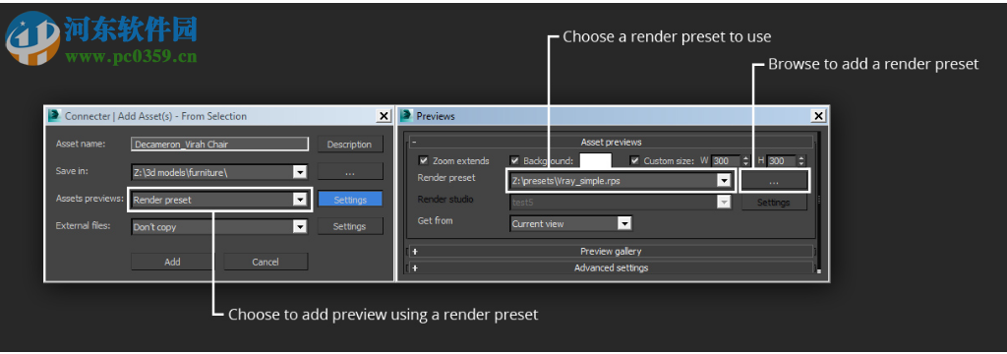1007x354 pixels.
Task: Browse to add a render preset file
Action: [x=774, y=181]
